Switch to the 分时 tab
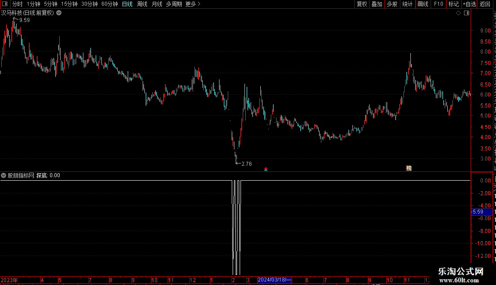 (18, 4)
